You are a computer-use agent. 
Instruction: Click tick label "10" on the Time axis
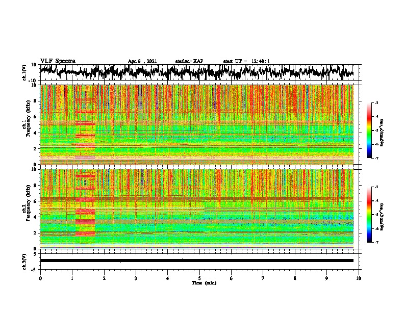point(359,278)
